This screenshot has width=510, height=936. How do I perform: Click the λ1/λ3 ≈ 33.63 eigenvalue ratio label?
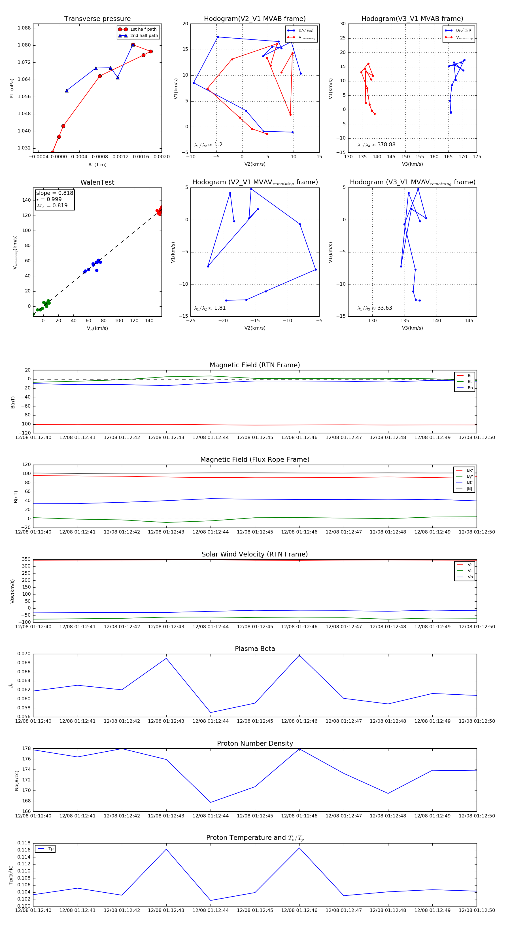coord(375,308)
